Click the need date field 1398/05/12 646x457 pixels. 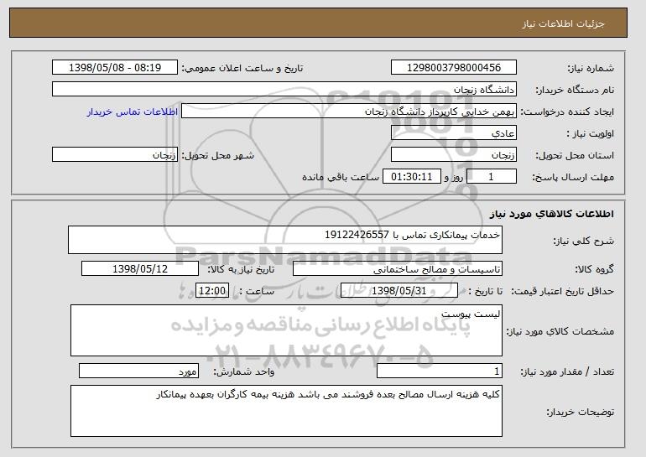click(140, 269)
